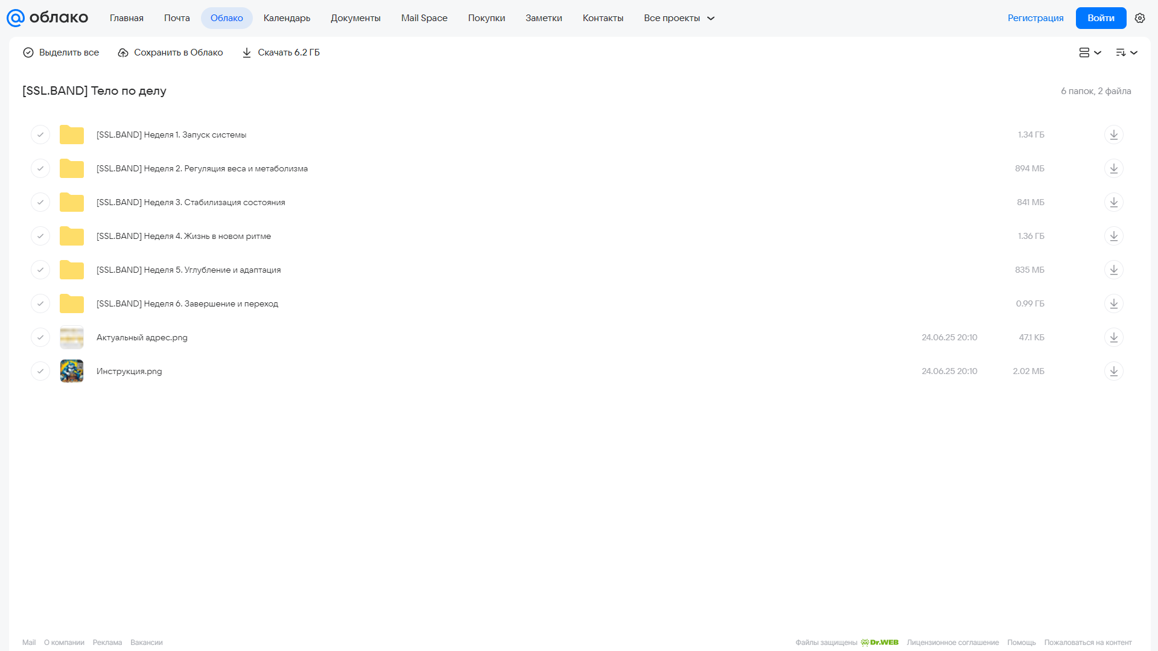Tick the checkbox for Инструкция.png
The image size is (1158, 651).
40,371
